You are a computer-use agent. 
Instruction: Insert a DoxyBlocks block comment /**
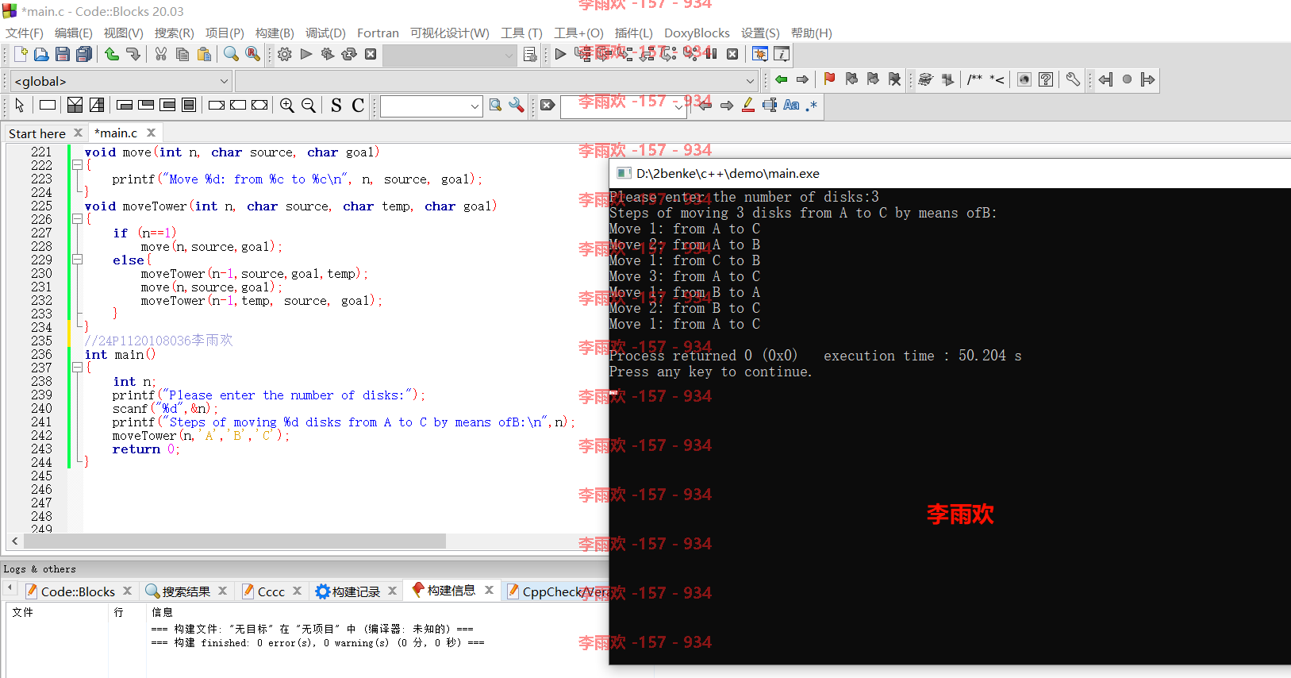tap(974, 79)
